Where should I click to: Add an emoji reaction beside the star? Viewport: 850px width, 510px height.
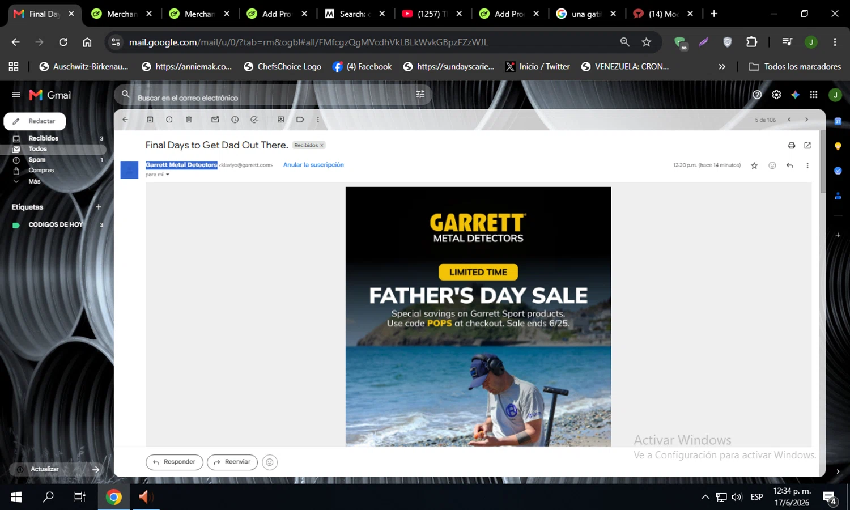772,165
